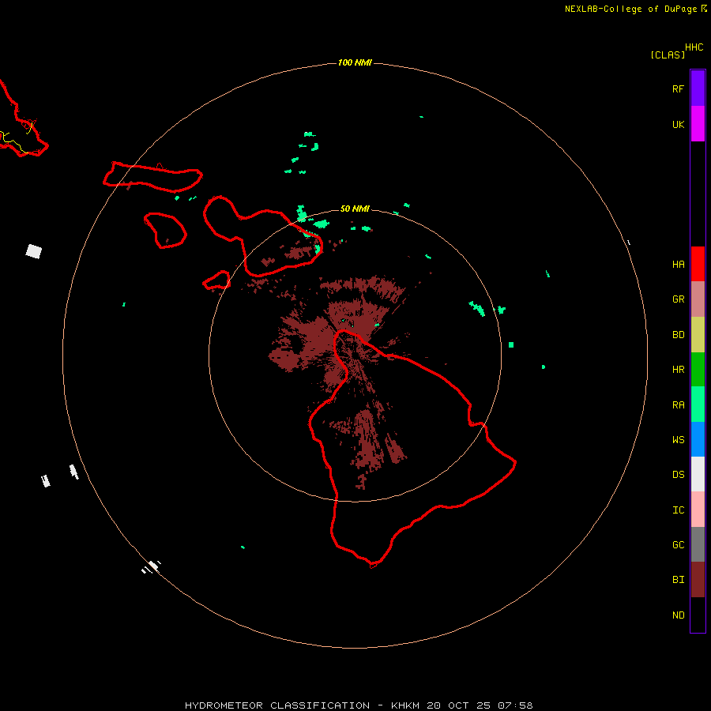Screen dimensions: 711x711
Task: Click the BD legend label
Action: pos(678,335)
